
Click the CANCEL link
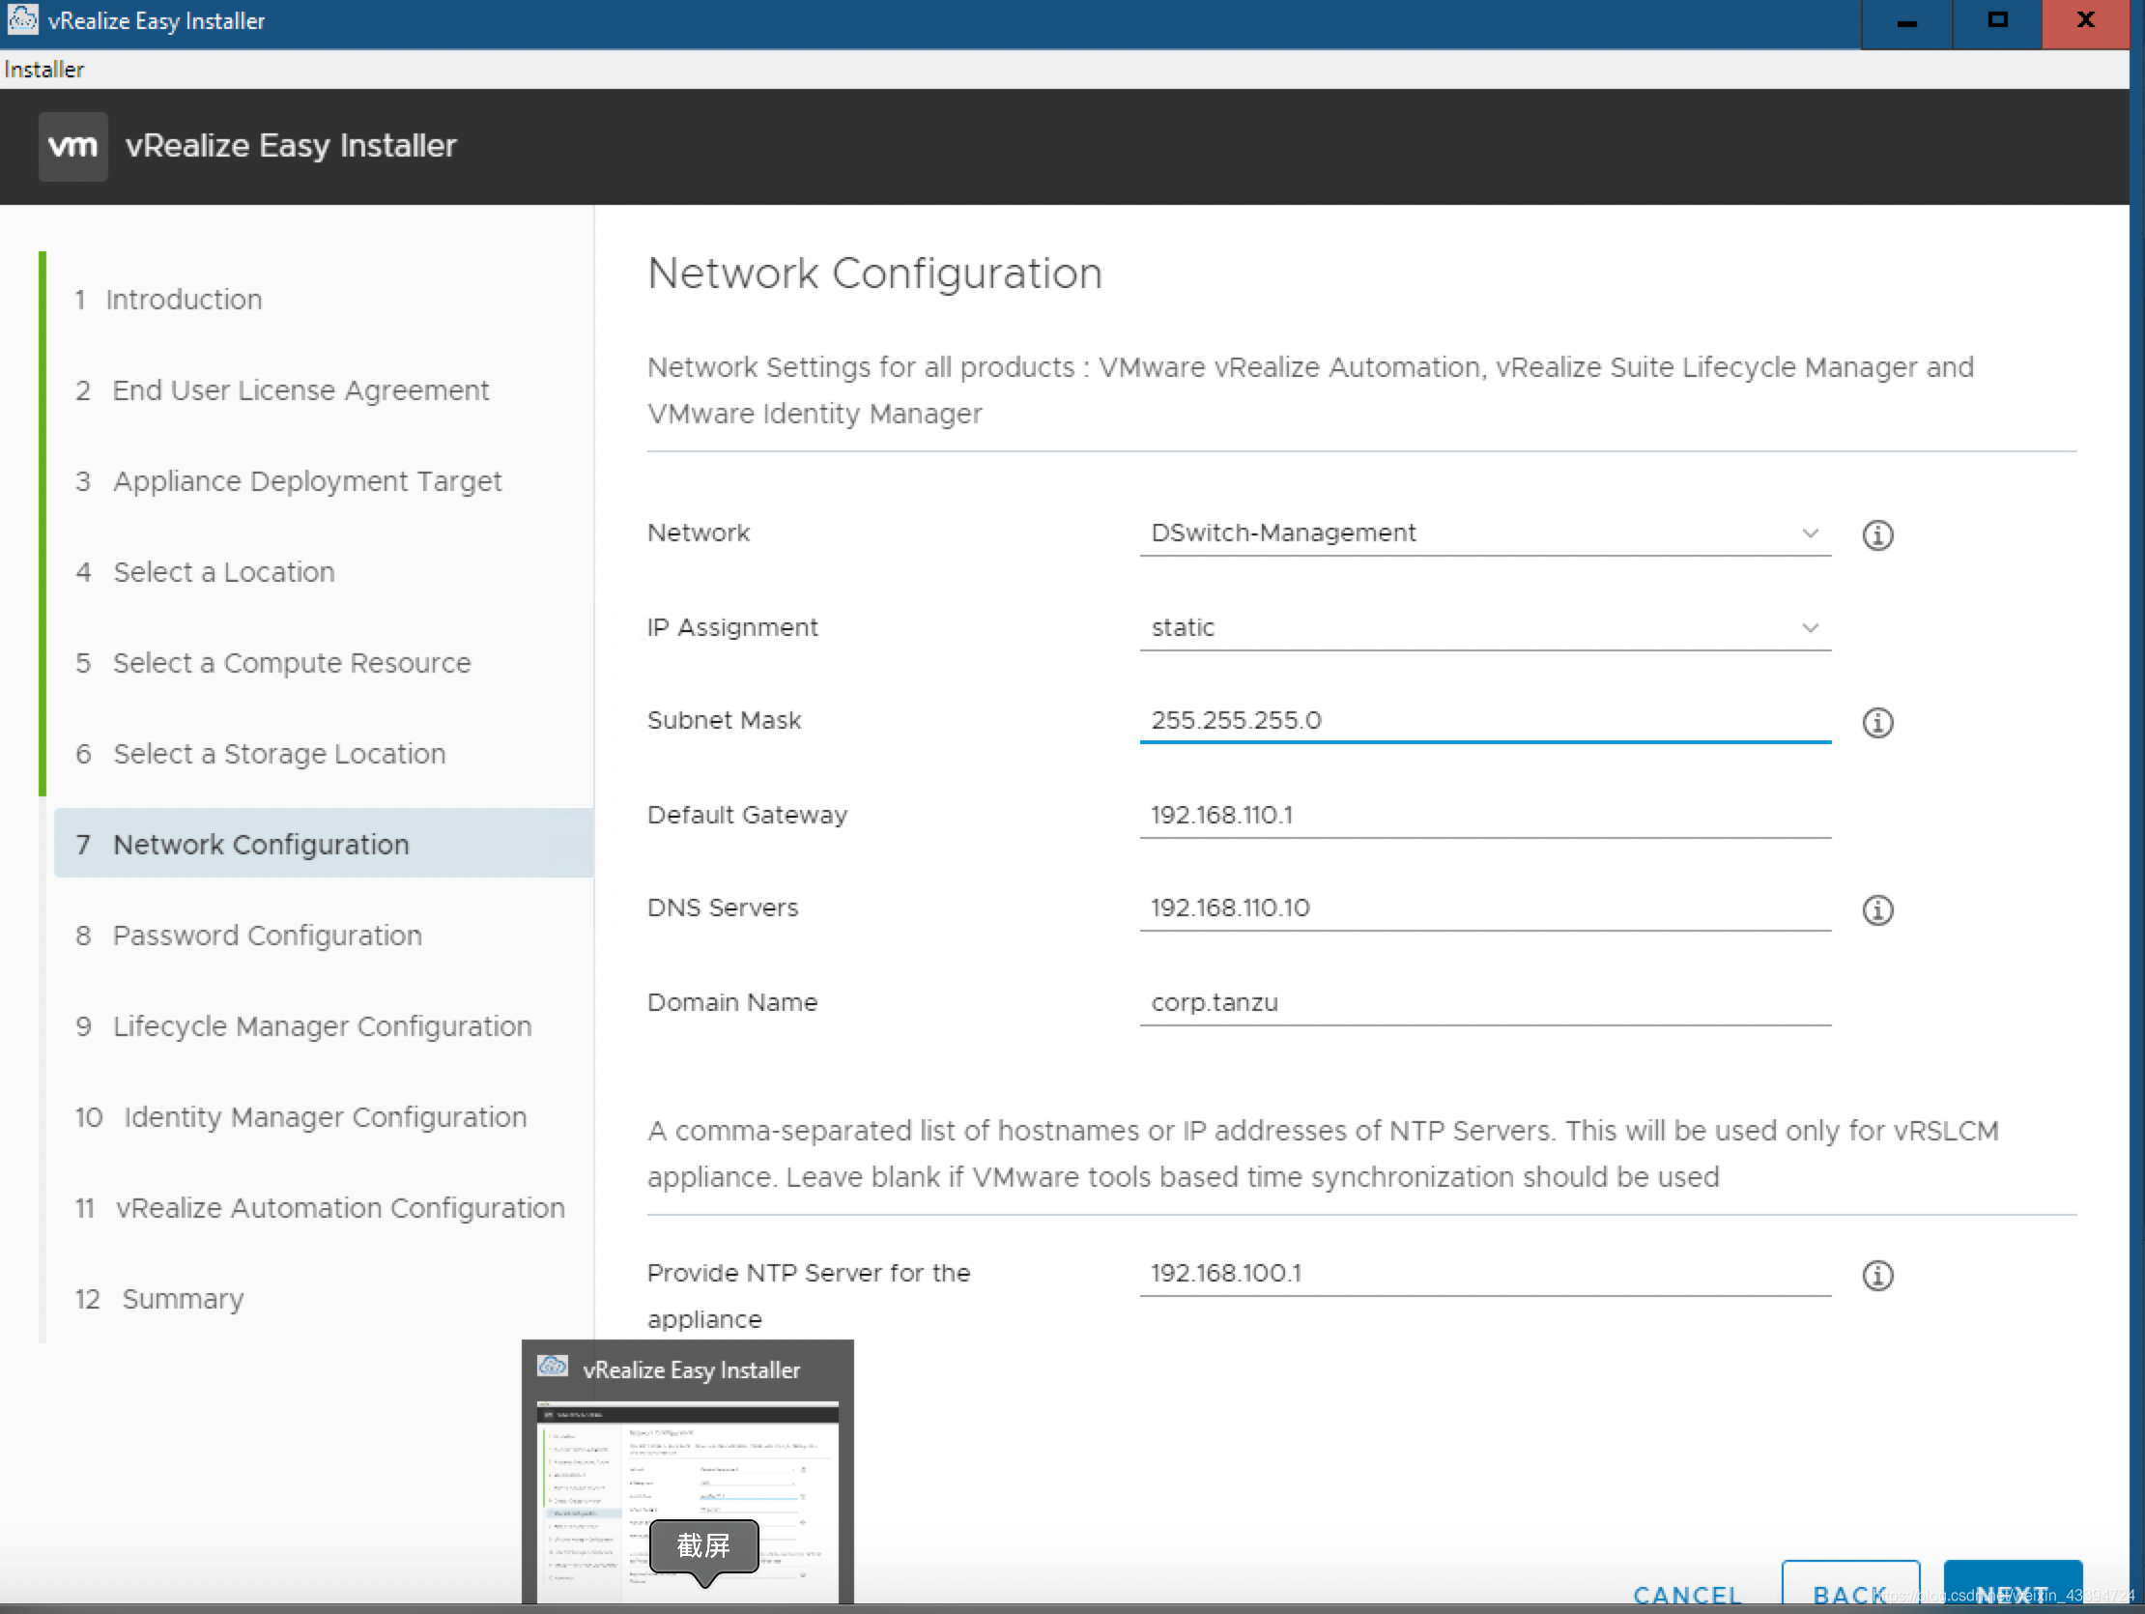tap(1686, 1594)
